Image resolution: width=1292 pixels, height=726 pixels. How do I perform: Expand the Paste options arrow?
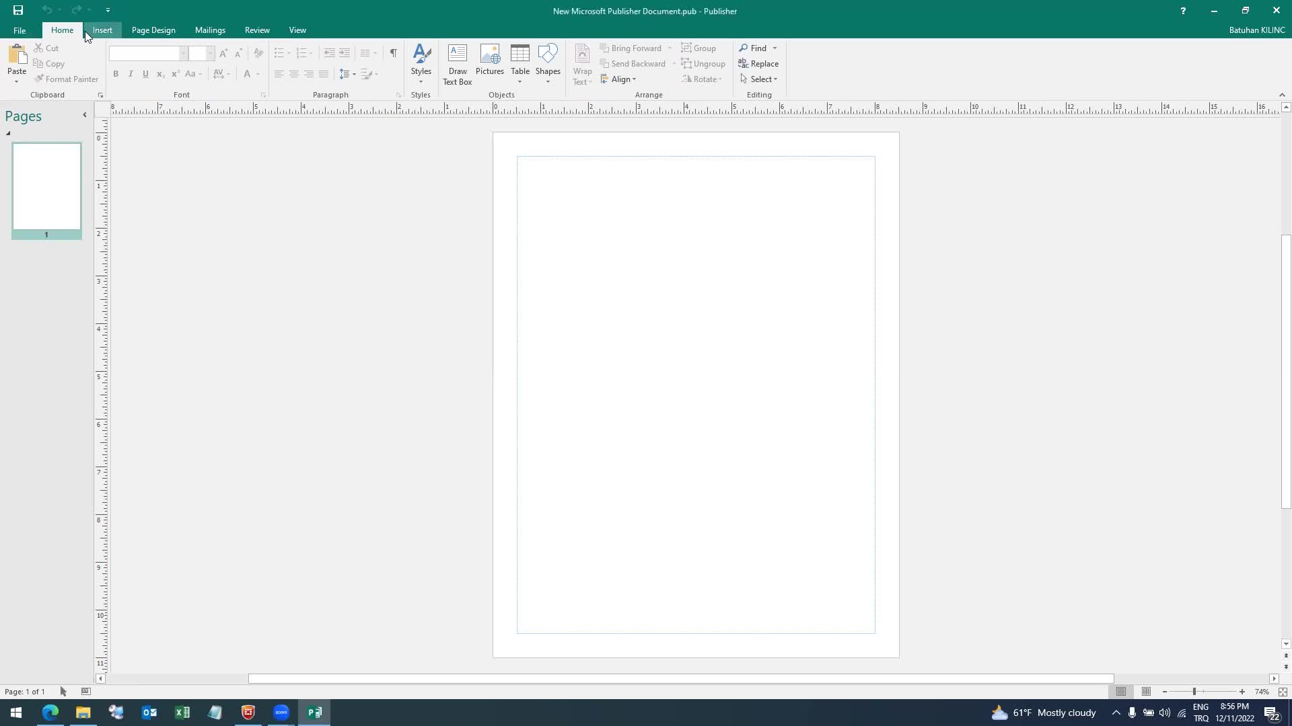(17, 82)
